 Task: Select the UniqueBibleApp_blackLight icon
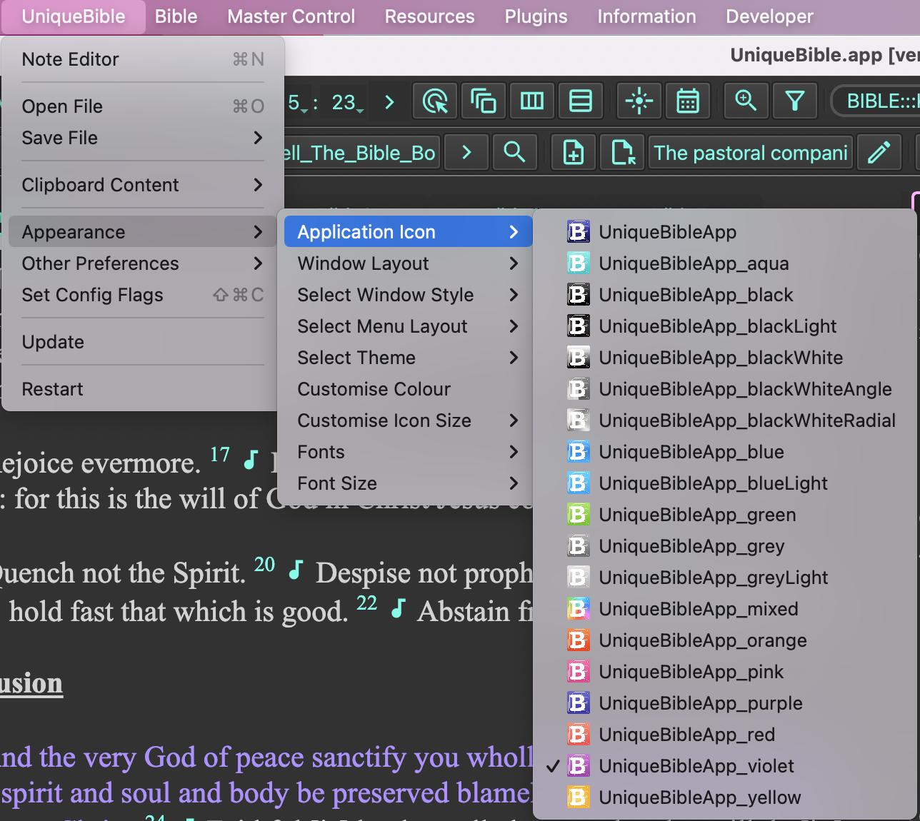(x=725, y=326)
